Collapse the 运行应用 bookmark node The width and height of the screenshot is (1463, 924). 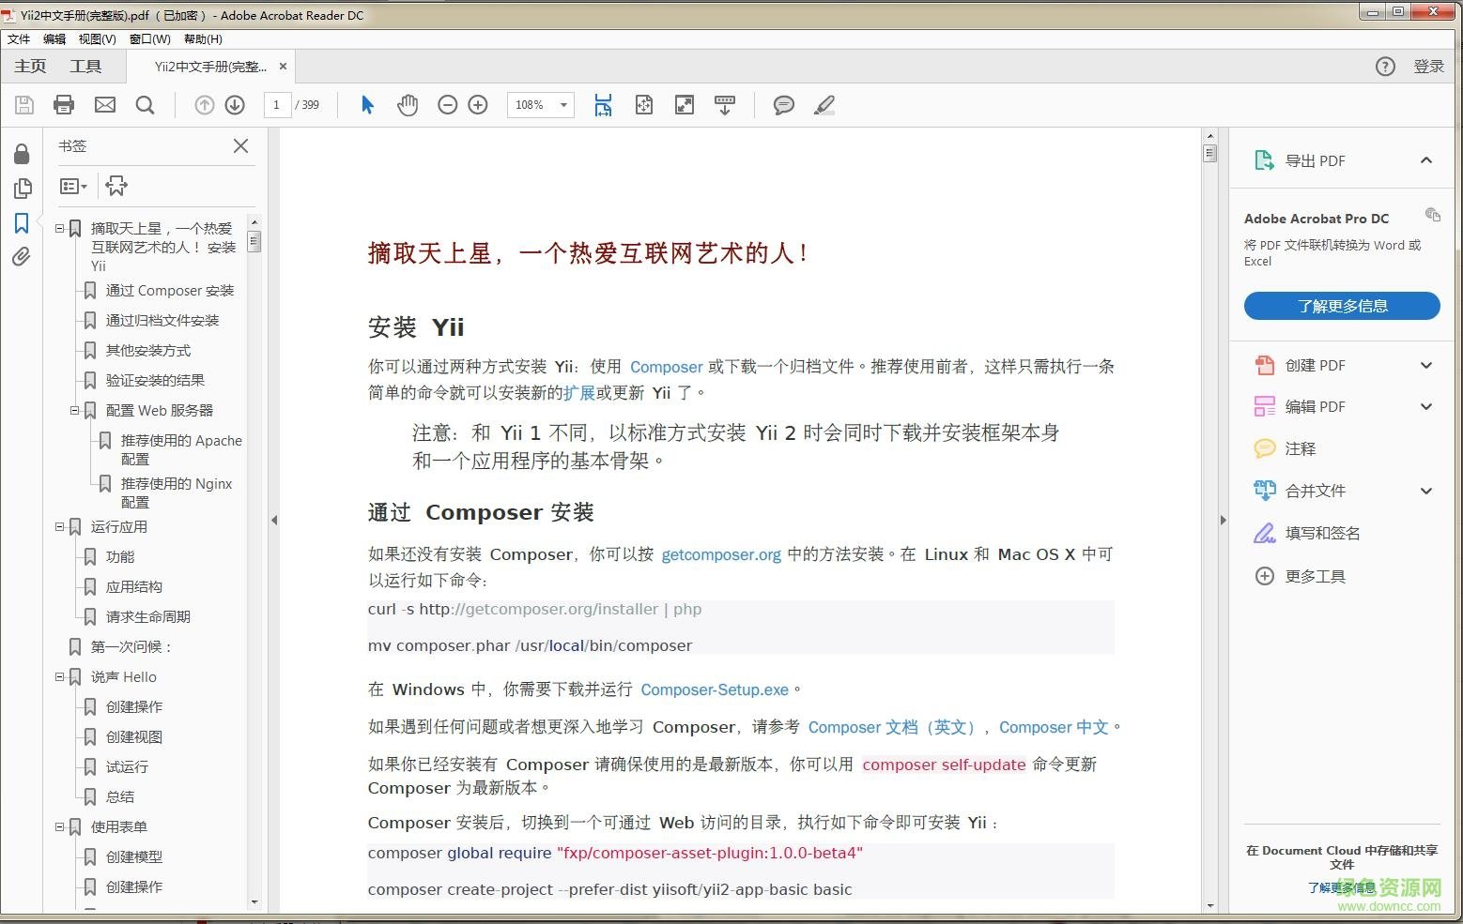coord(59,526)
